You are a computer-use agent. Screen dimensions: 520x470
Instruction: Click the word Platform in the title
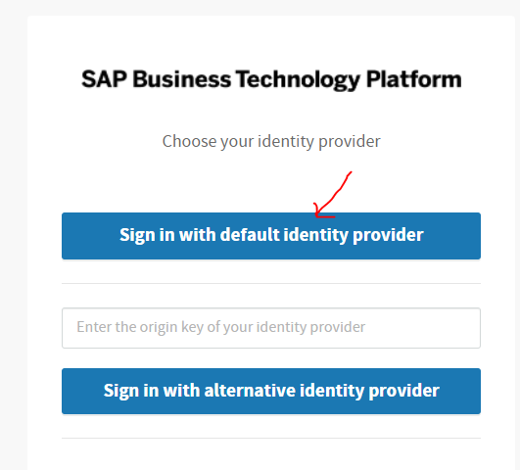tap(413, 80)
